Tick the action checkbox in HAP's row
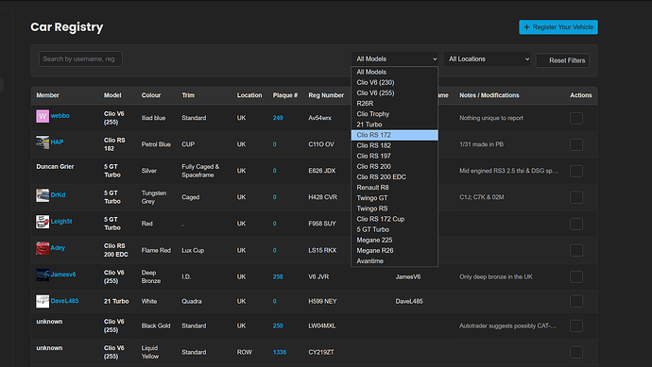 (x=576, y=144)
